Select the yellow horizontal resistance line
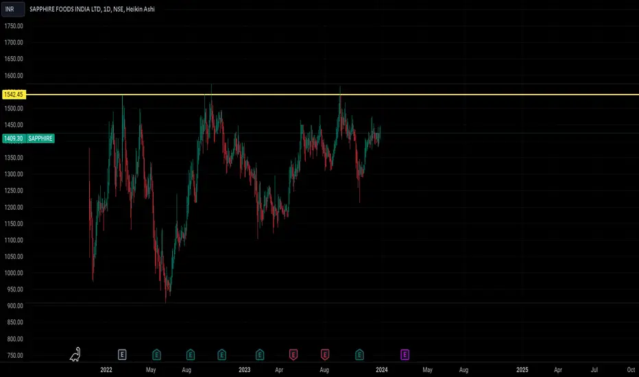This screenshot has width=639, height=377. [x=333, y=95]
